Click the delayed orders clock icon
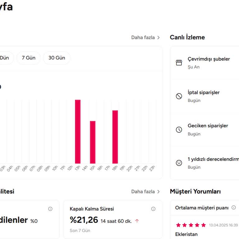Viewport: 239px width, 239px height. (x=179, y=130)
